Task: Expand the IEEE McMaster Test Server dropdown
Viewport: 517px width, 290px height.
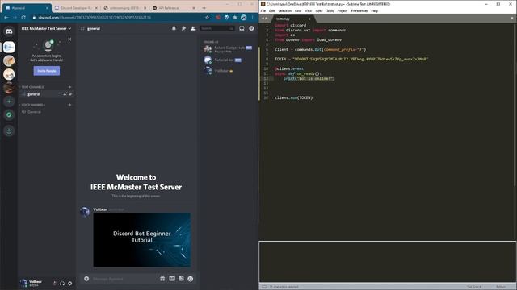Action: point(47,29)
